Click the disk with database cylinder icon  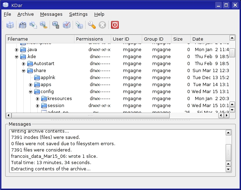click(56, 25)
